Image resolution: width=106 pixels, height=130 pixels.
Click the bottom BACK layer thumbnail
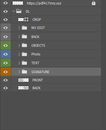point(23,88)
